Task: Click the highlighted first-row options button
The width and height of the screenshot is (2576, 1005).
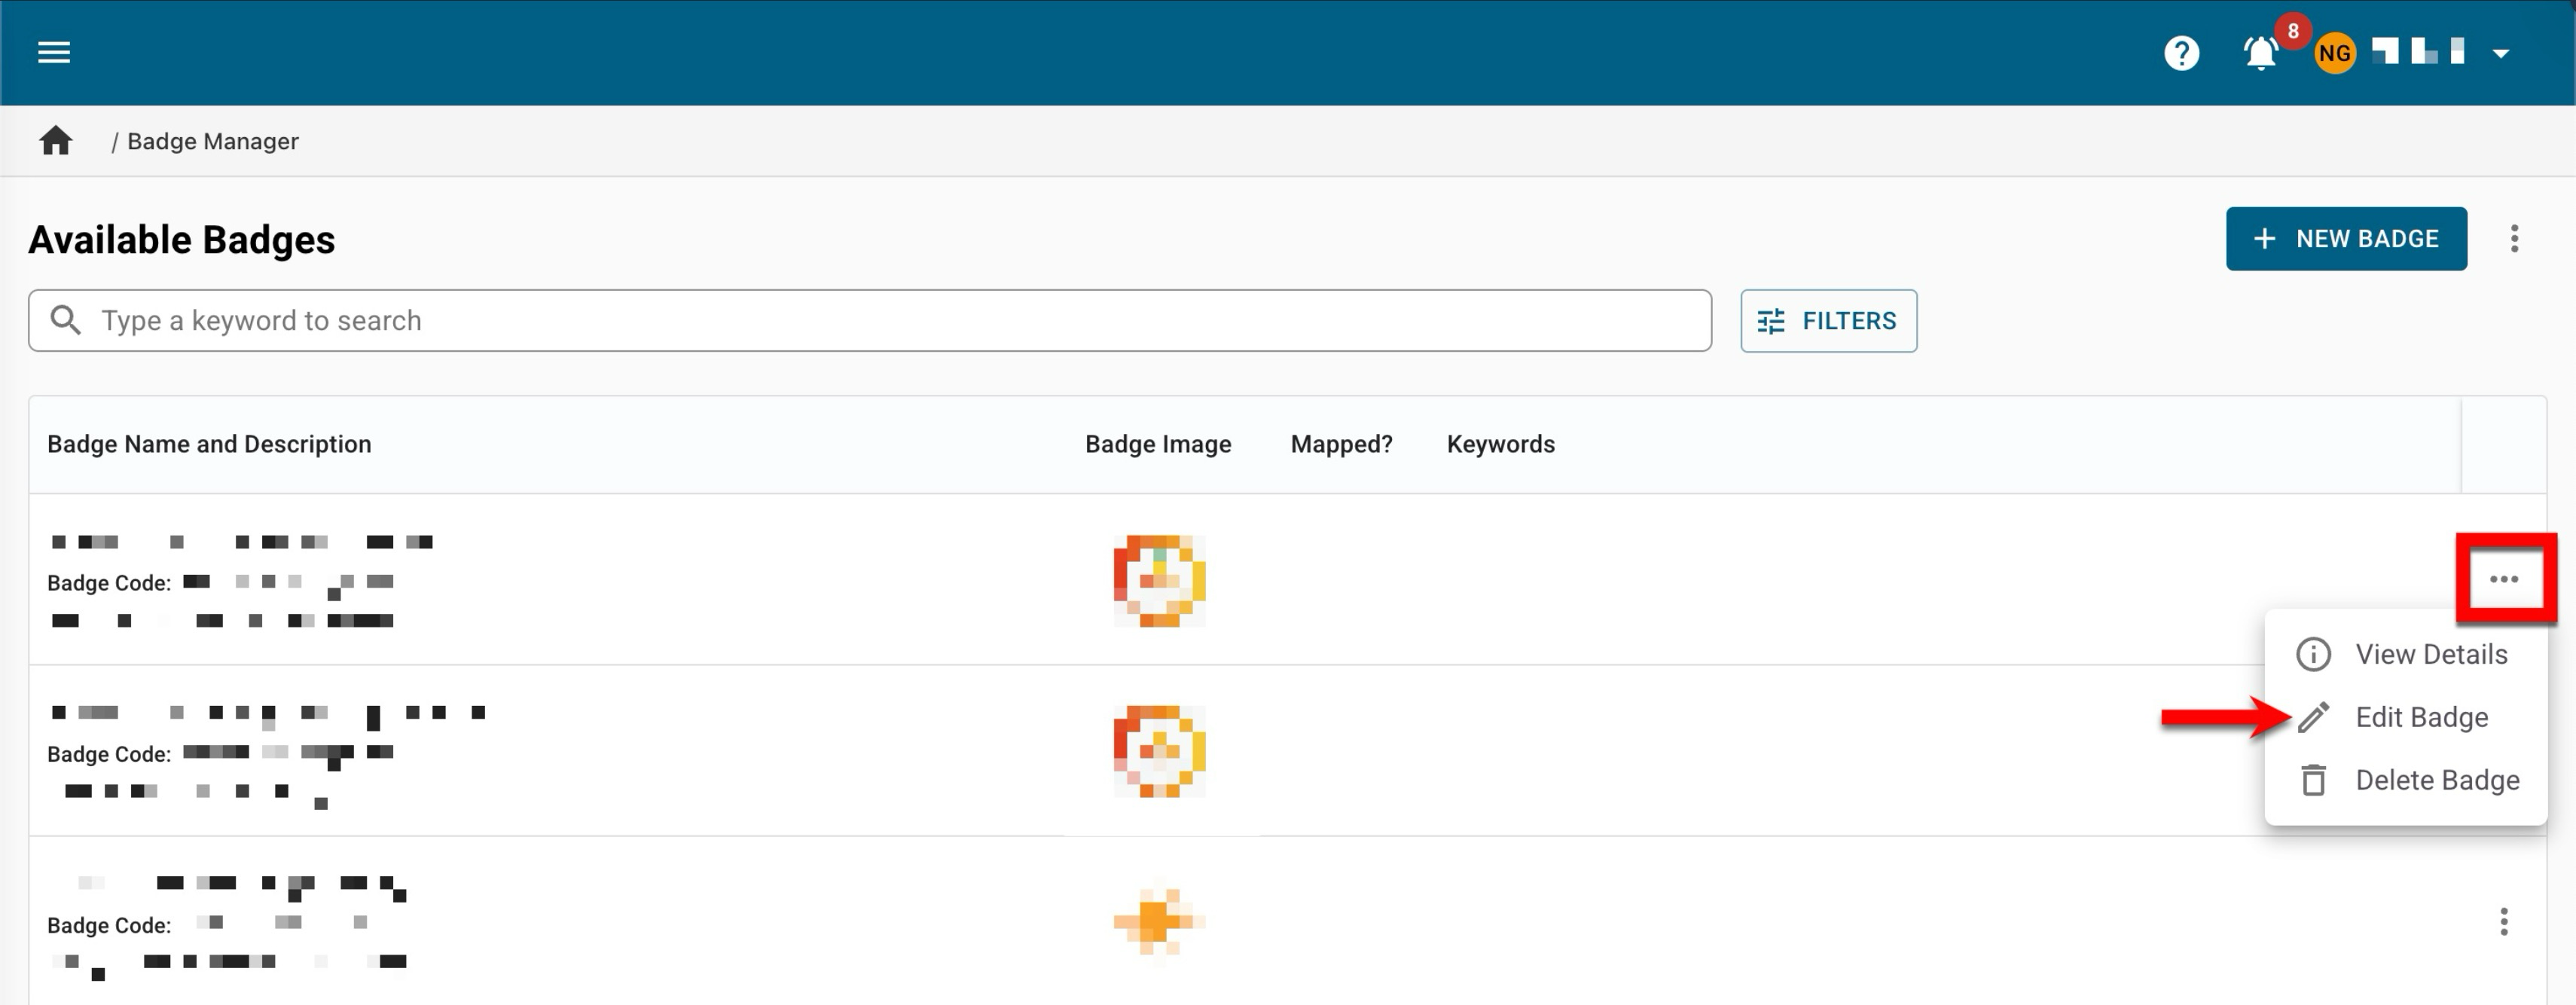Action: point(2503,579)
